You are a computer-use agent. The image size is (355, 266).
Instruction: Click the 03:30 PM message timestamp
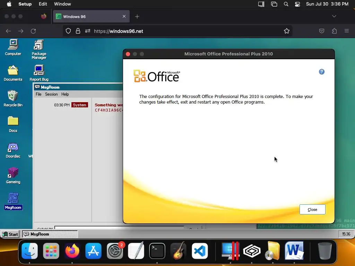click(x=62, y=105)
